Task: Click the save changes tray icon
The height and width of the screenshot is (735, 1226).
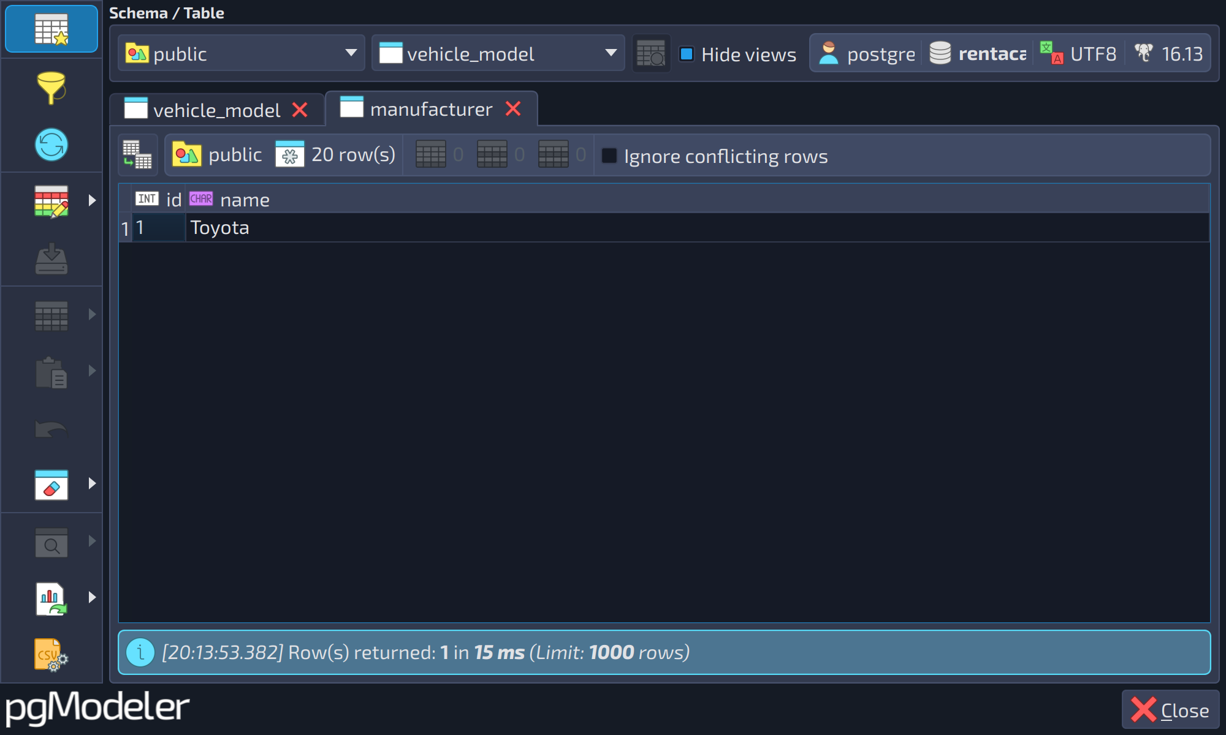Action: point(51,258)
